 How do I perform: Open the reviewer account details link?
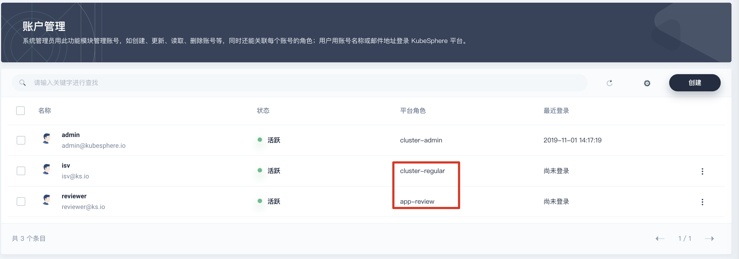tap(74, 196)
